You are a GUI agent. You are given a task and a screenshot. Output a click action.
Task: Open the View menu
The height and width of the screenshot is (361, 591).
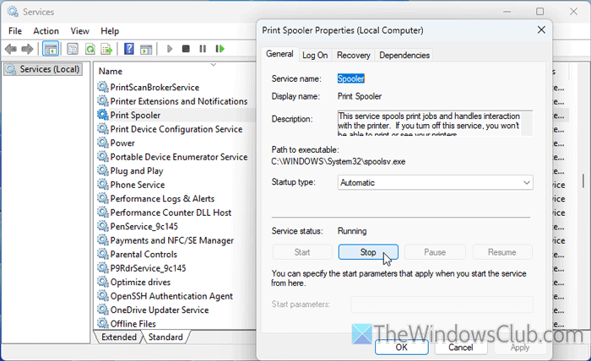(x=79, y=31)
